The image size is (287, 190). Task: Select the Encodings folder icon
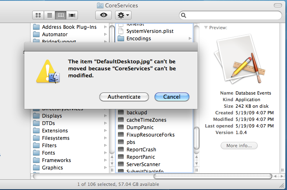click(x=121, y=38)
